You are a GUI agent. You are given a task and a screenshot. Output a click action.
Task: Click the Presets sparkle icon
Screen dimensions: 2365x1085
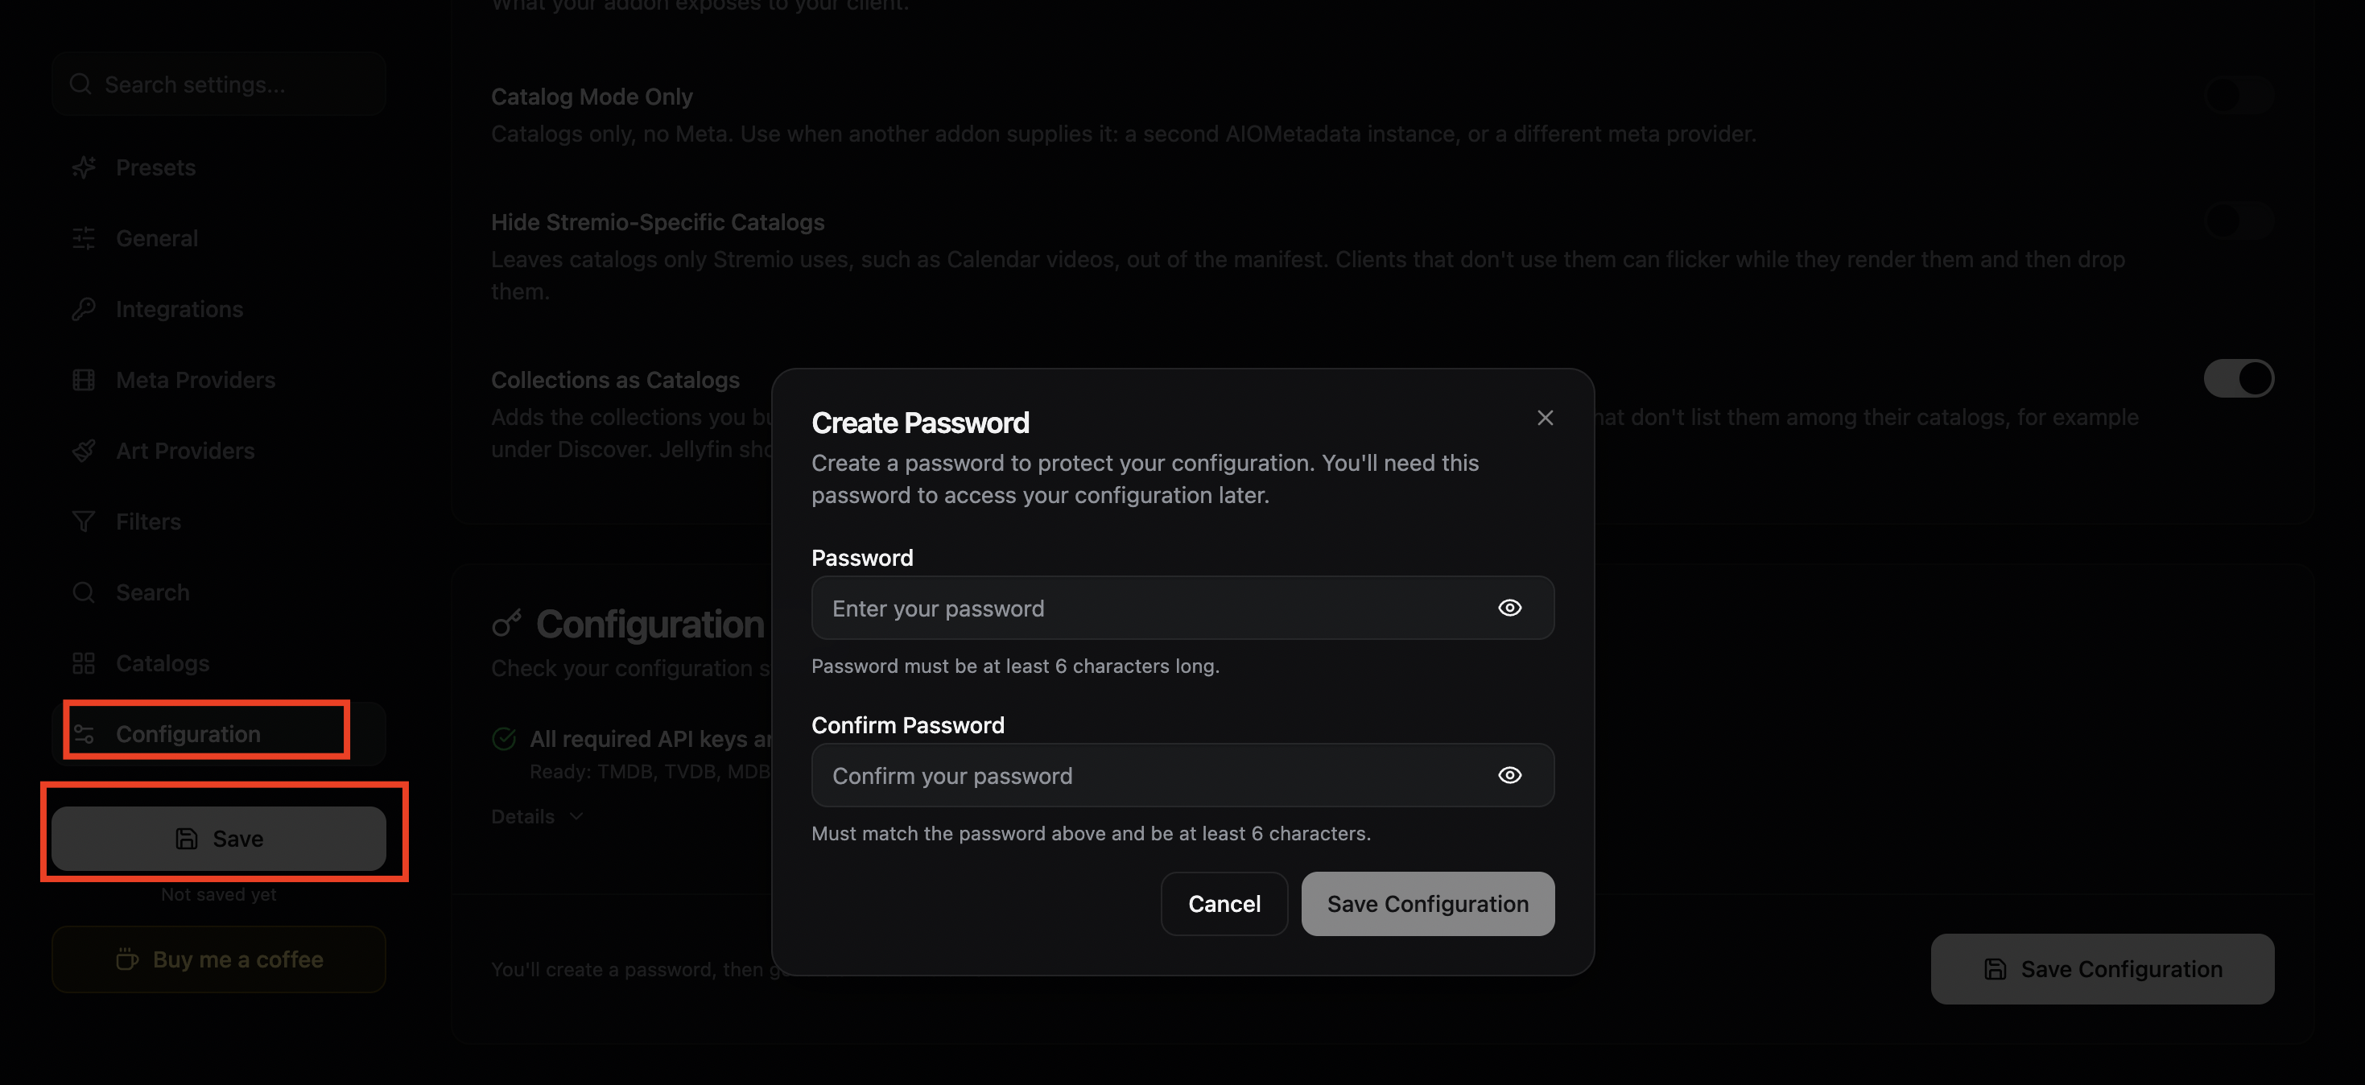click(84, 167)
